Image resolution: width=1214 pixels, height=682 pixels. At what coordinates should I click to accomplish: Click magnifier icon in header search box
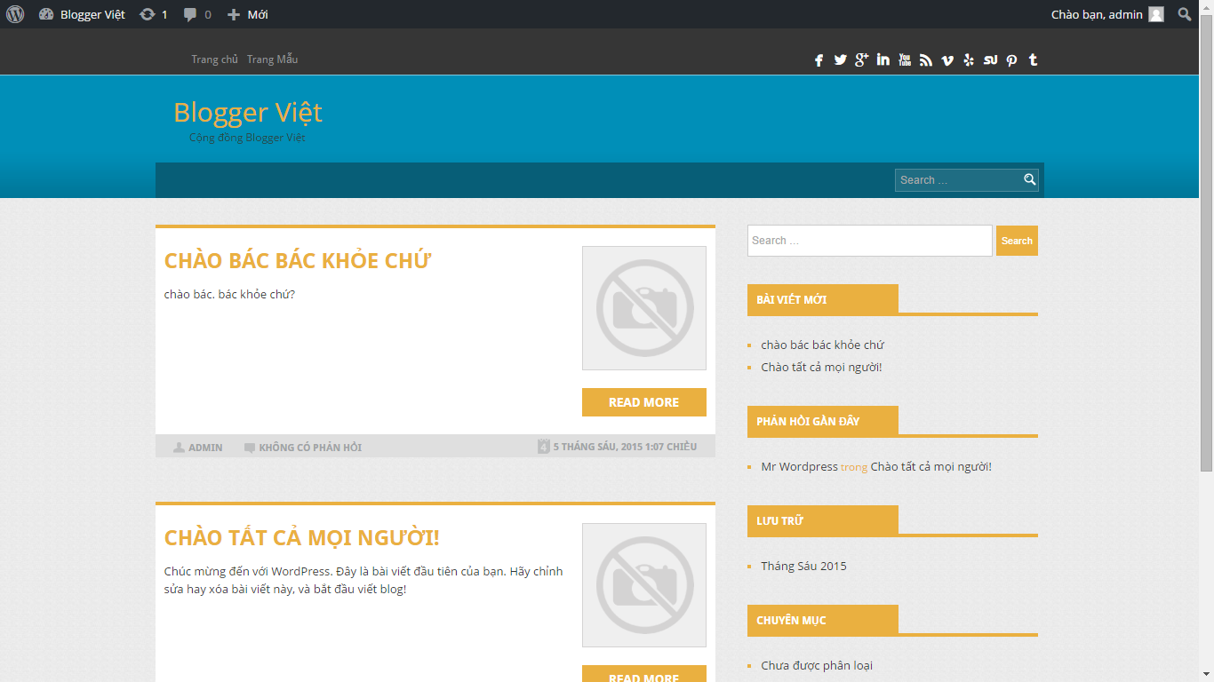(x=1030, y=179)
